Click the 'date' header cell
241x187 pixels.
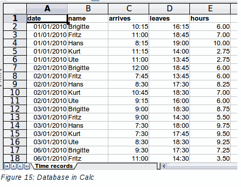[x=47, y=19]
